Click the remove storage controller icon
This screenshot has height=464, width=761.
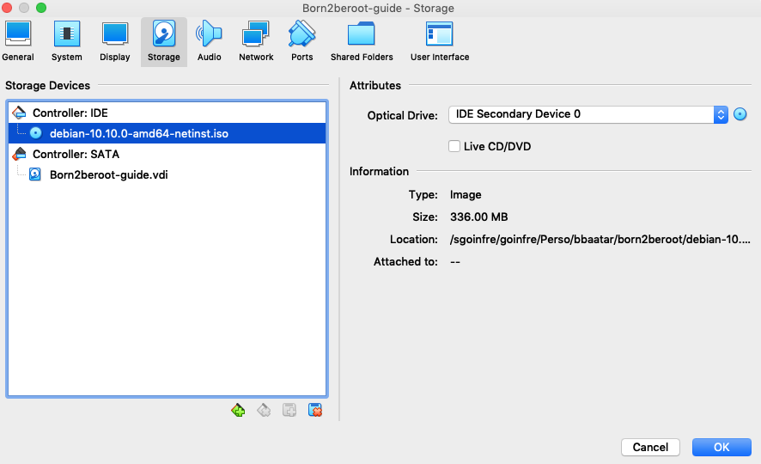(x=264, y=410)
